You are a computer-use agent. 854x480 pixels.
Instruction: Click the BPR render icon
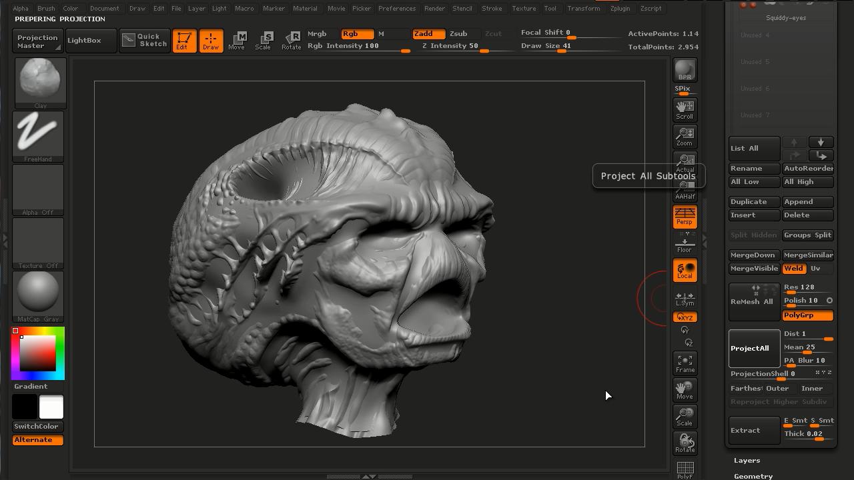[x=685, y=70]
